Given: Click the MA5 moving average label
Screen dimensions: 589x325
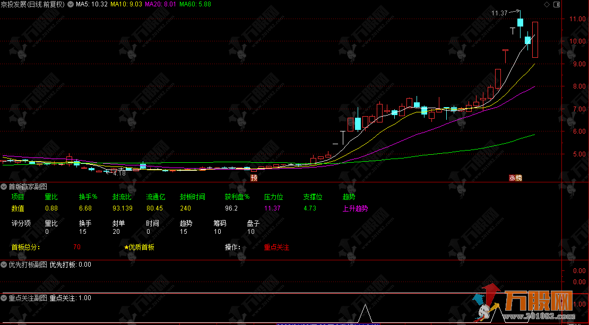Looking at the screenshot, I should click(92, 4).
